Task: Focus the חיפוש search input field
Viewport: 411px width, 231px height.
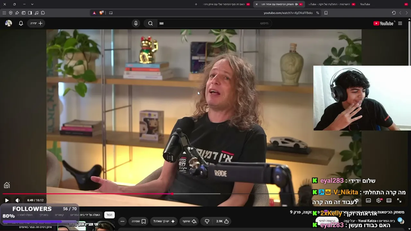Action: pyautogui.click(x=214, y=23)
